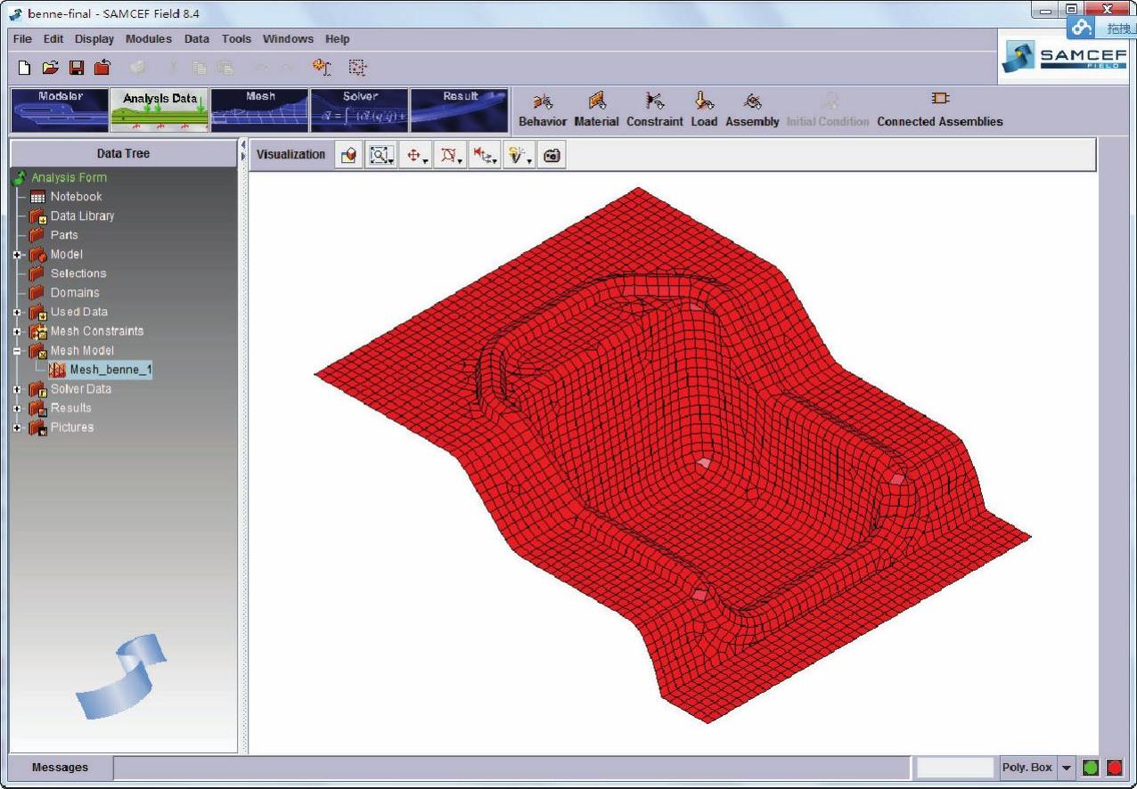Select Mesh_benne_1 in the data tree
Viewport: 1137px width, 789px height.
click(104, 370)
